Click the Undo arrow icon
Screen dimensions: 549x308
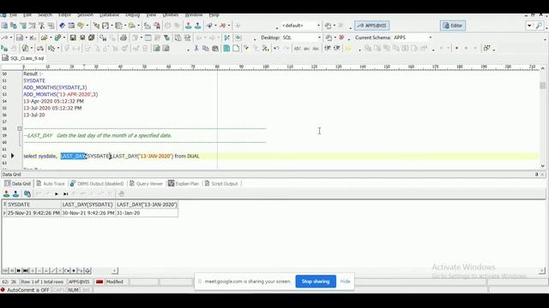[x=276, y=48]
